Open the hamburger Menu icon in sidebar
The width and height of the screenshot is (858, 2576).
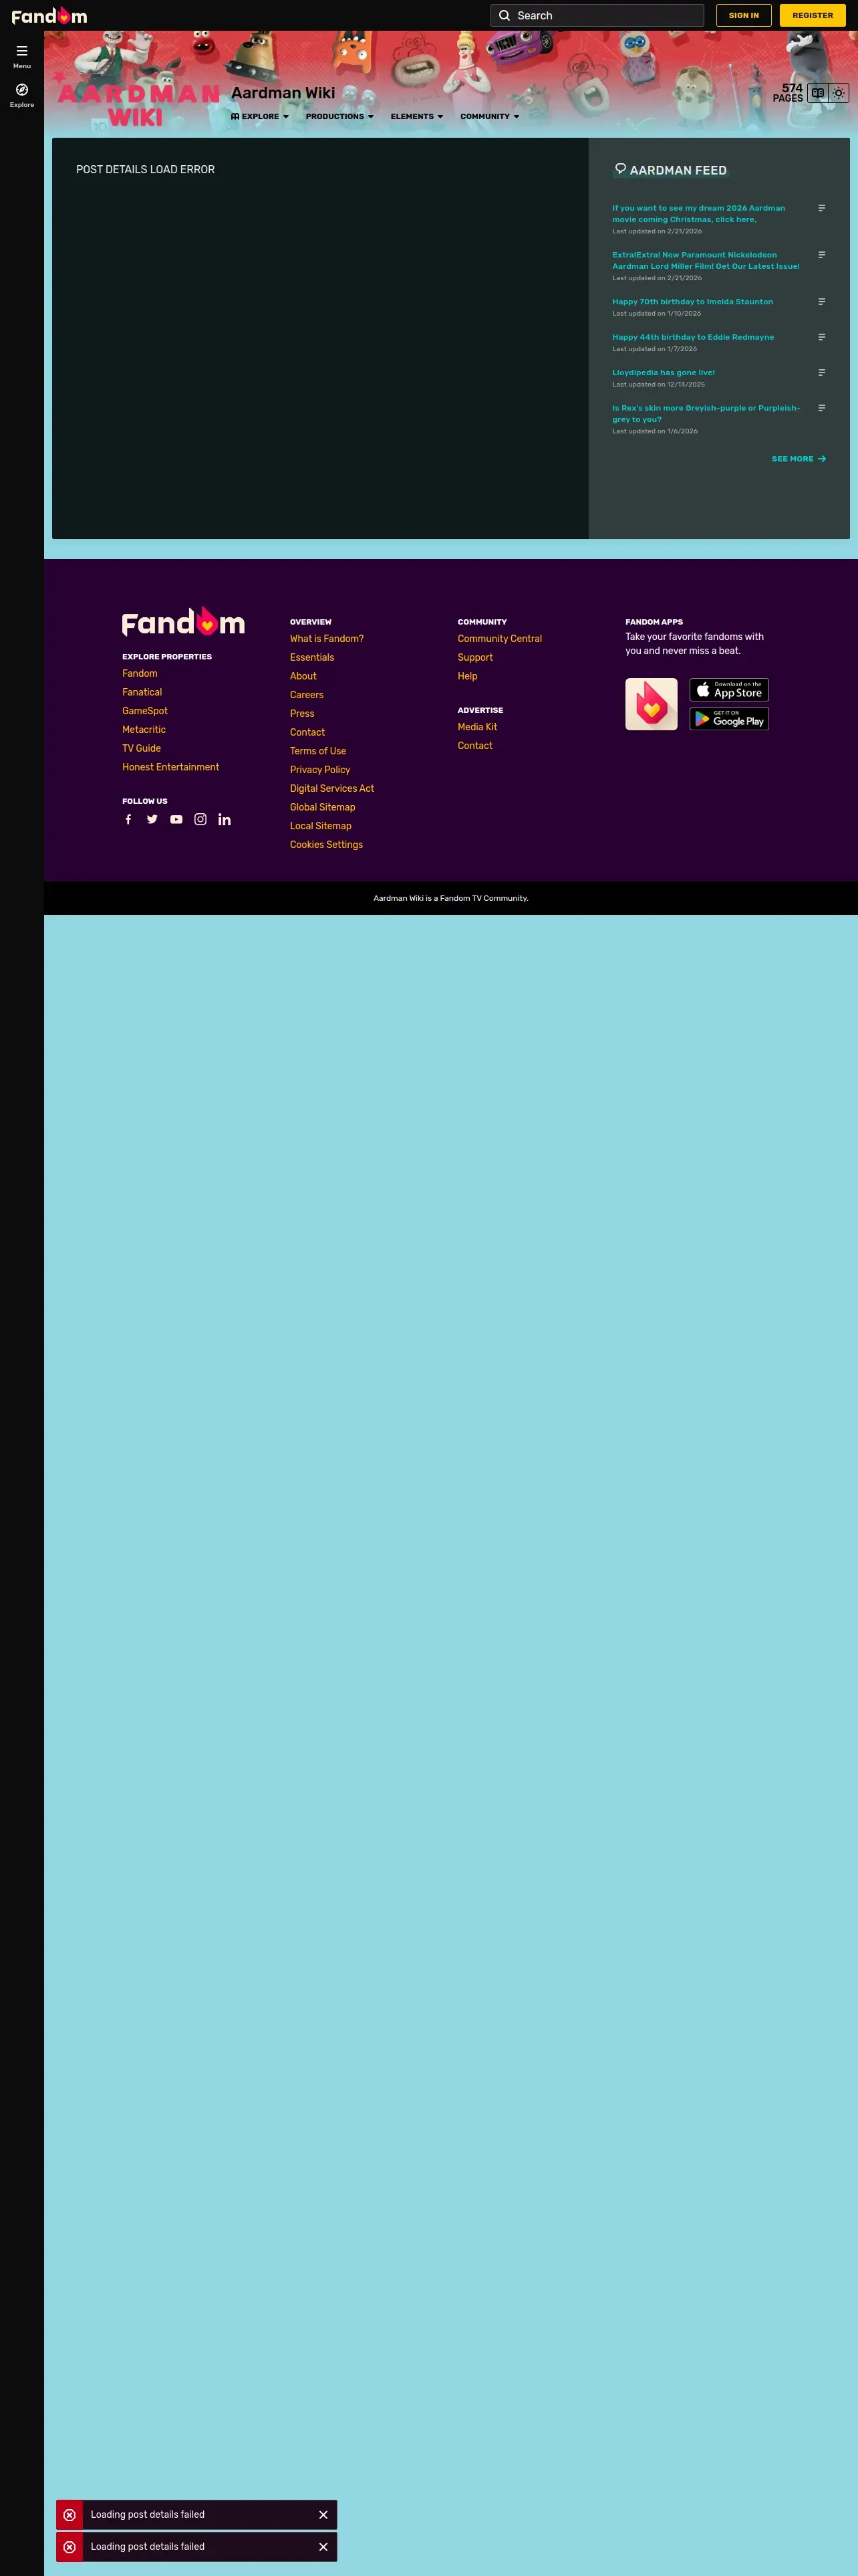pos(22,51)
